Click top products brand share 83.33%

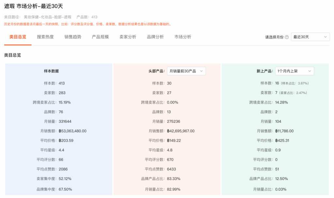[x=174, y=179]
